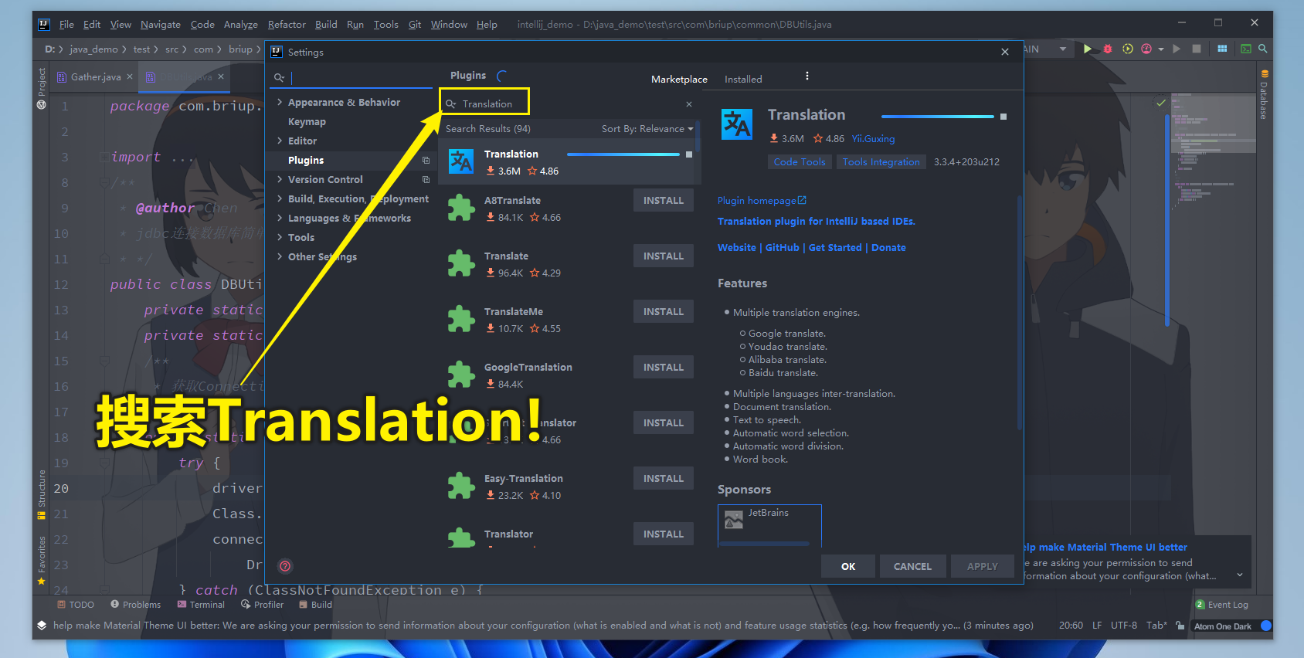Click the TranslateMe plugin puzzle icon

[x=461, y=319]
